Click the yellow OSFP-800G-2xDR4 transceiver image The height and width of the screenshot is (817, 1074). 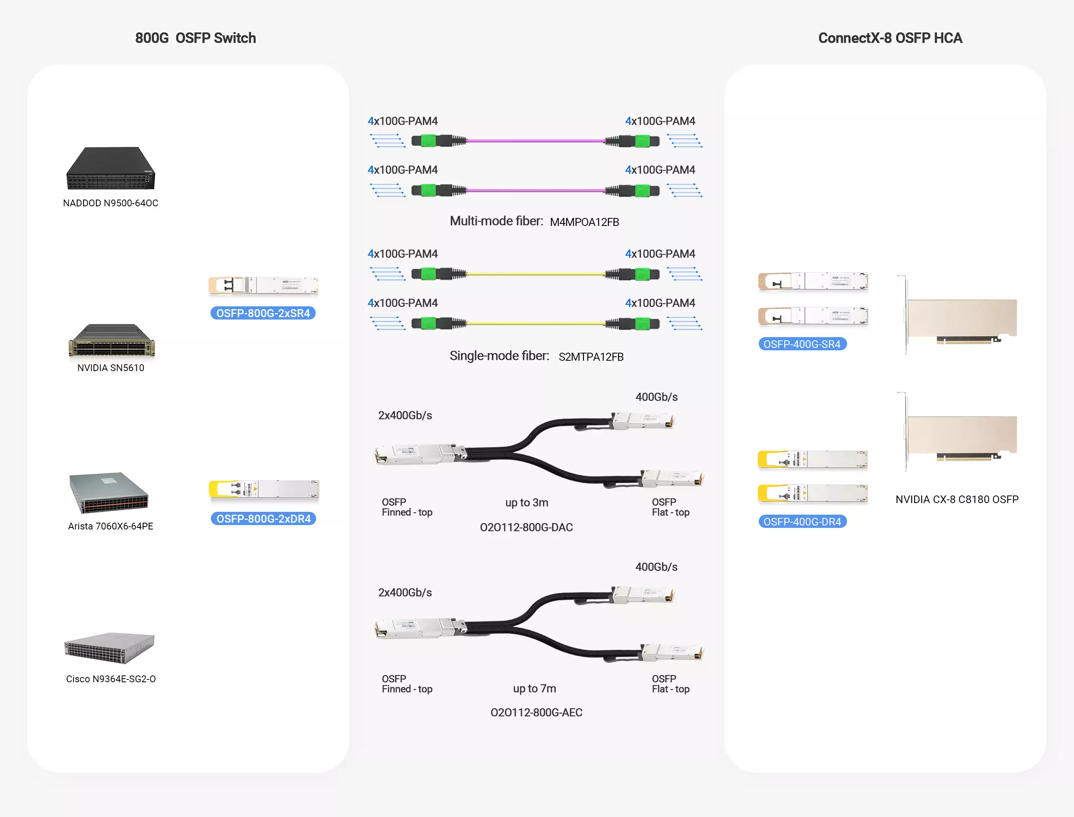click(264, 489)
